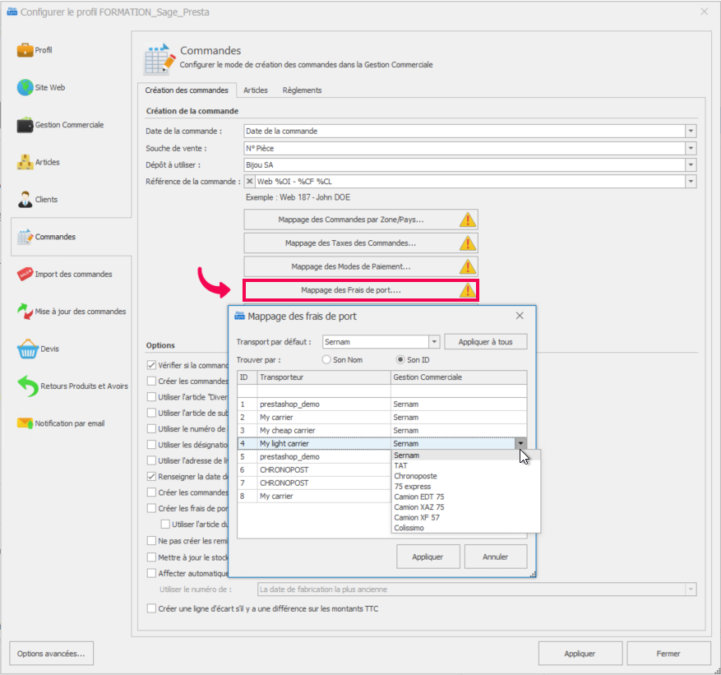Image resolution: width=721 pixels, height=675 pixels.
Task: Select the 'Son Nom' radio button
Action: point(326,360)
